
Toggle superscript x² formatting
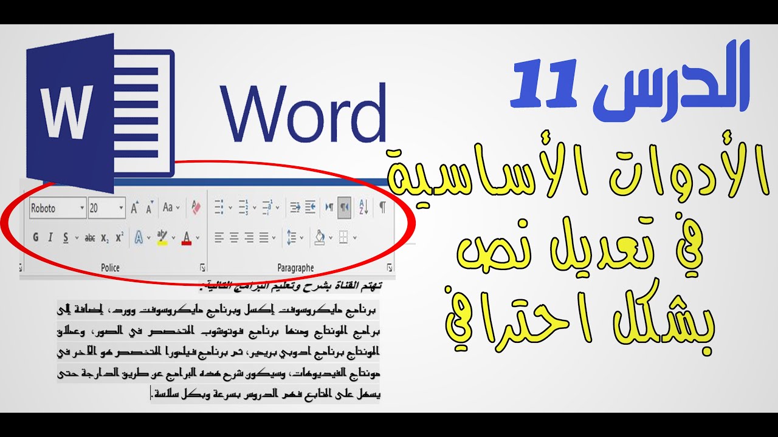pos(120,237)
